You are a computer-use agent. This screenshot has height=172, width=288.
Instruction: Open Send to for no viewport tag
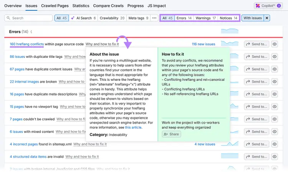click(257, 106)
